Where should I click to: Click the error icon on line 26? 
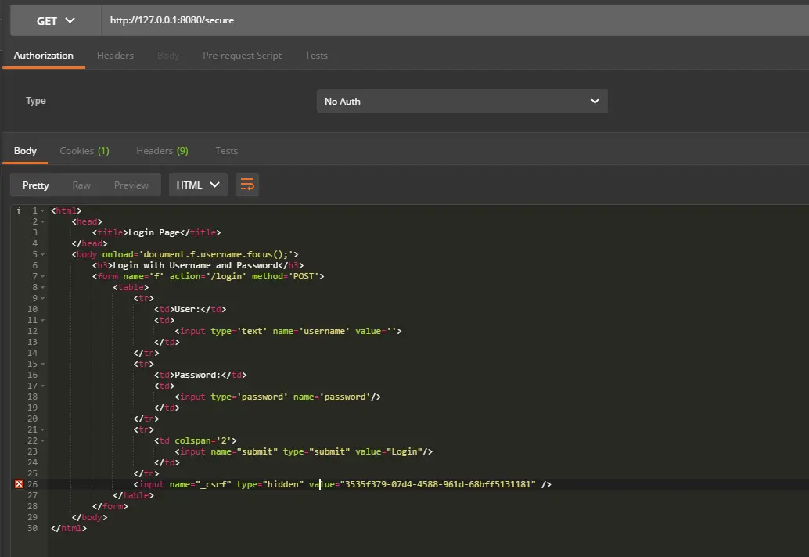pyautogui.click(x=19, y=483)
